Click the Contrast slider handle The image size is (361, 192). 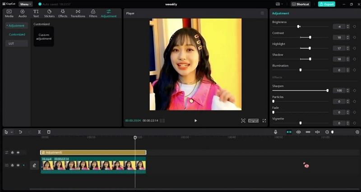pyautogui.click(x=310, y=37)
